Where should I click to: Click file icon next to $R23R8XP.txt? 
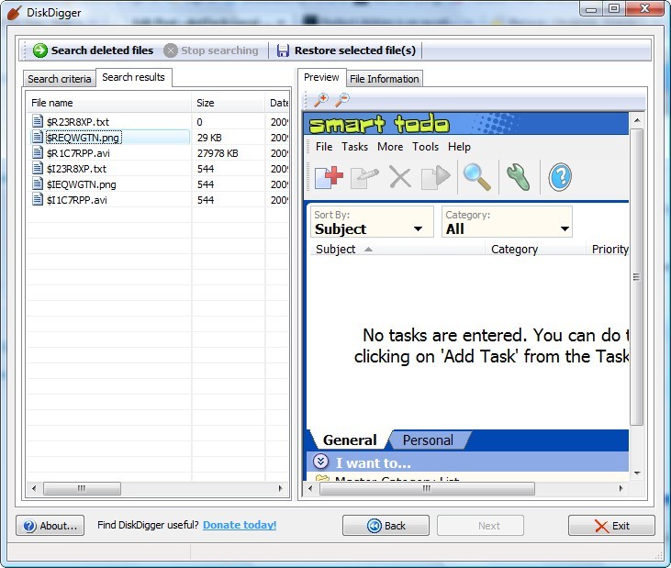coord(38,121)
